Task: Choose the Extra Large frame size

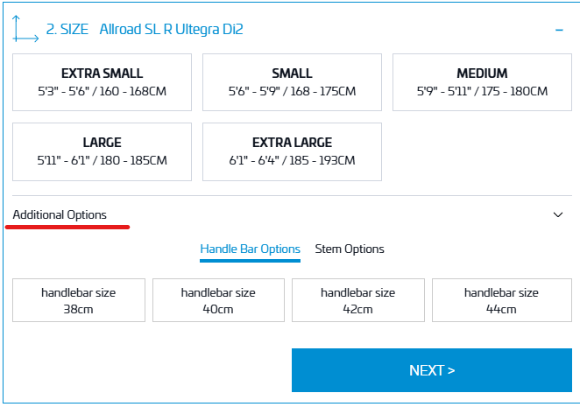Action: coord(292,151)
